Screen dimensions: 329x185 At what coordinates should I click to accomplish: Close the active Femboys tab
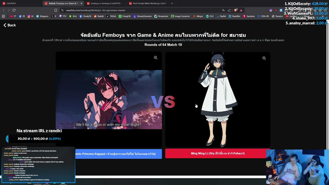[x=81, y=3]
